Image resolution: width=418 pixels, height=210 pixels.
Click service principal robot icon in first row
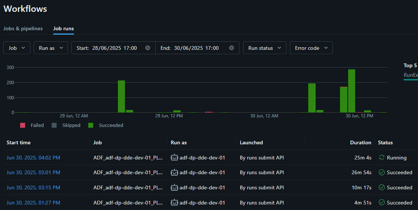174,158
